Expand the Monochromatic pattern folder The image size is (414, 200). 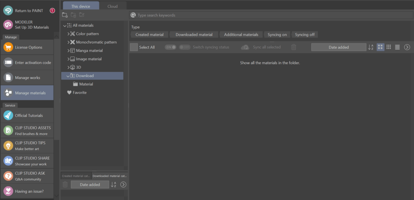pos(69,42)
